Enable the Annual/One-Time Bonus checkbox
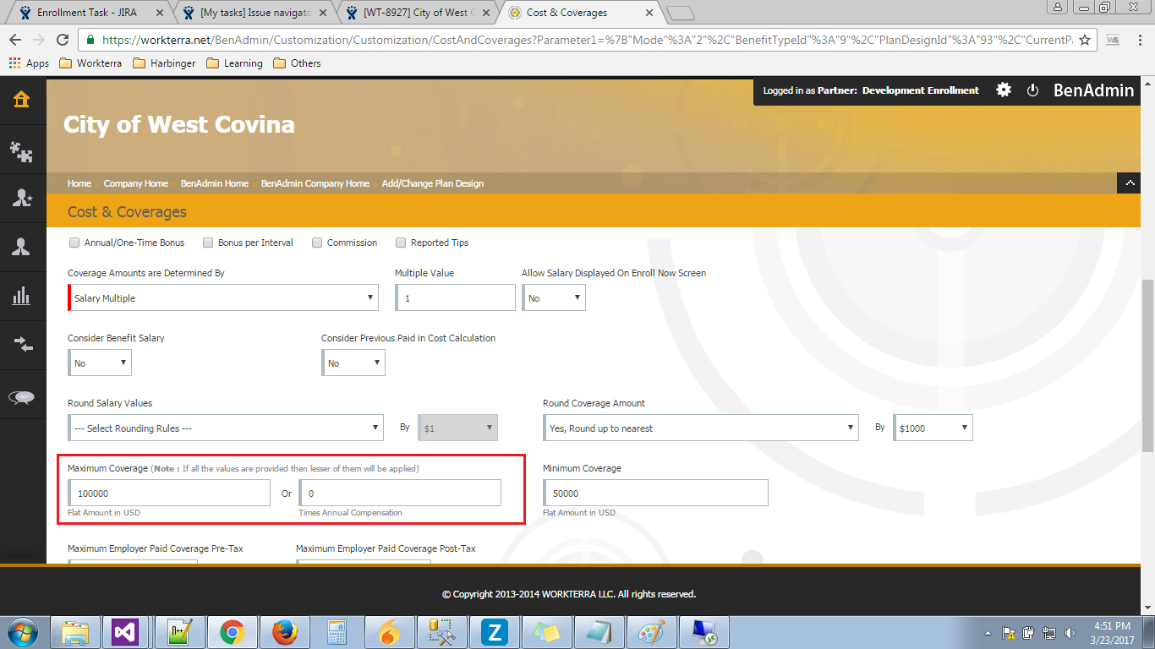 [x=74, y=243]
